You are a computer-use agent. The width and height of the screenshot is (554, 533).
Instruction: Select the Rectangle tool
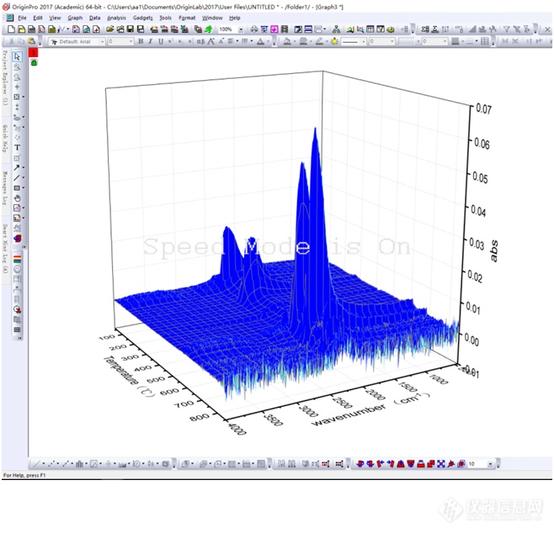tap(17, 188)
